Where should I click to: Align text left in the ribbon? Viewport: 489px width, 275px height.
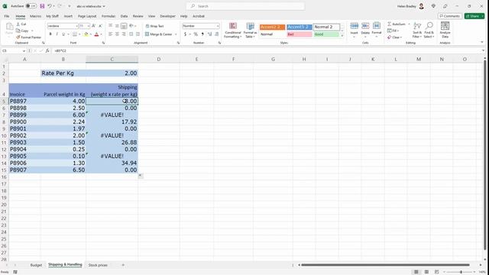point(110,34)
